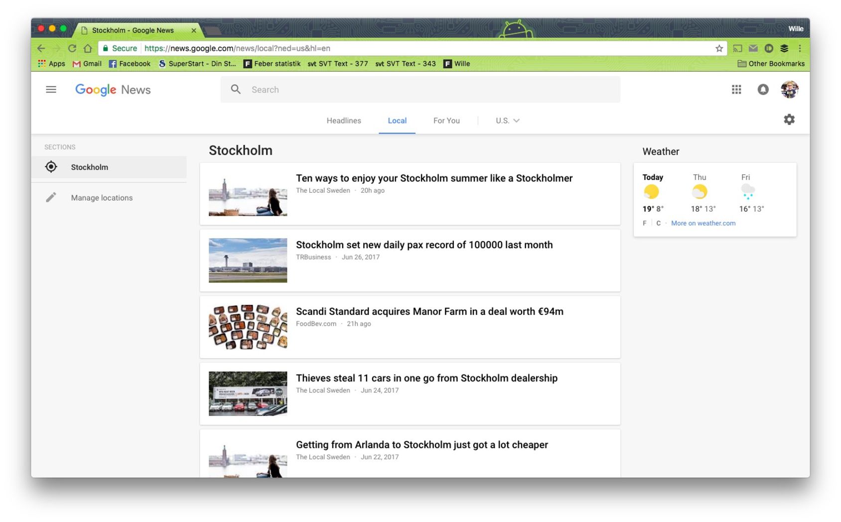Viewport: 841px width, 522px height.
Task: Open the Google apps grid
Action: (736, 90)
